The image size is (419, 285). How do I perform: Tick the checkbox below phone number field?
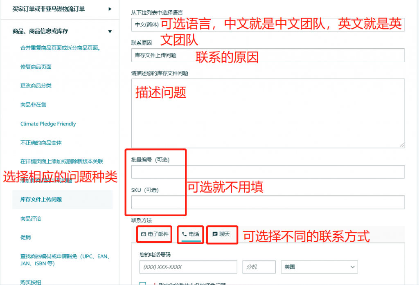(x=143, y=283)
